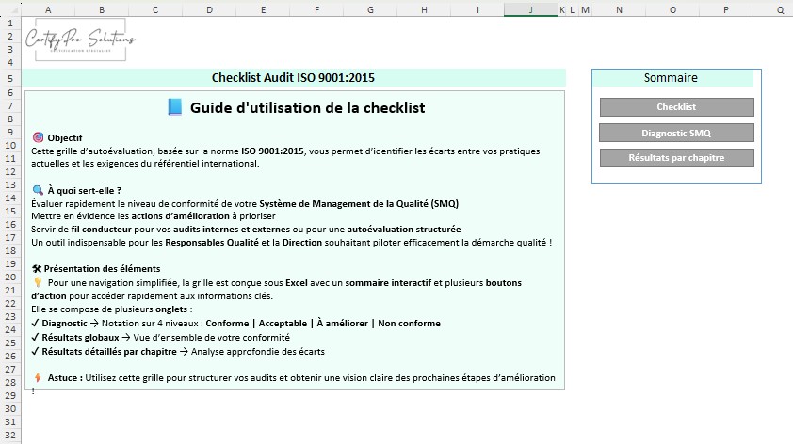Click the blue book icon beside Guide title
793x444 pixels.
174,107
